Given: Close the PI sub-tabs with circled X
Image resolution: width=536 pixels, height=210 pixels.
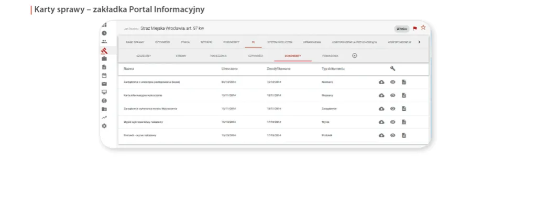Looking at the screenshot, I should click(355, 55).
